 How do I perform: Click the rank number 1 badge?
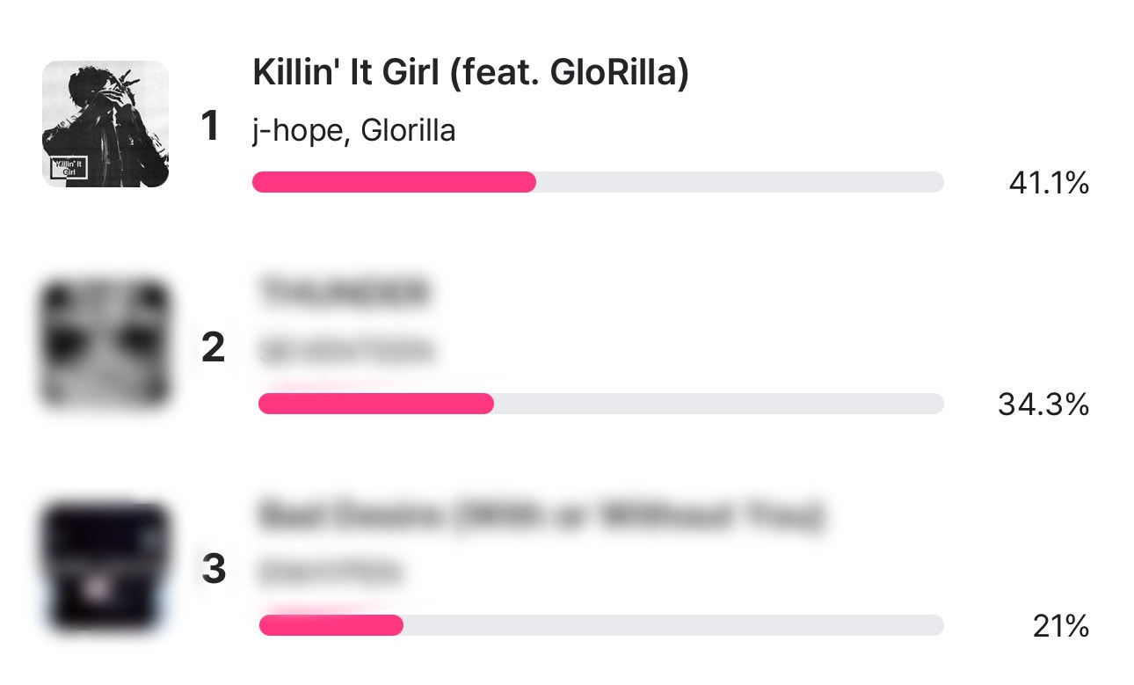click(209, 126)
